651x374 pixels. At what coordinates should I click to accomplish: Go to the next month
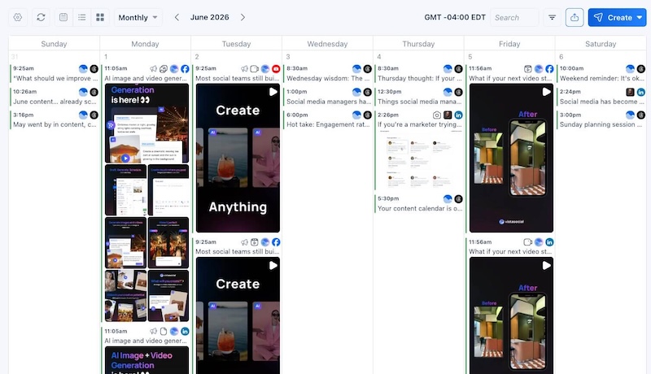tap(242, 17)
